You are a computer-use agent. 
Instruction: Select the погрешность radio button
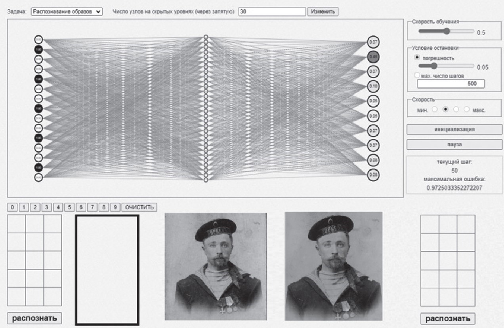point(417,57)
